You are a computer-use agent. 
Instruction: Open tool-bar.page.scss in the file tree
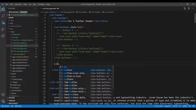(x=20, y=49)
